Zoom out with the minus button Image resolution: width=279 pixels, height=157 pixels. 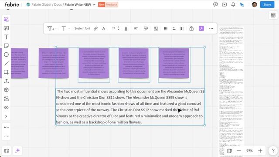[x=239, y=151]
